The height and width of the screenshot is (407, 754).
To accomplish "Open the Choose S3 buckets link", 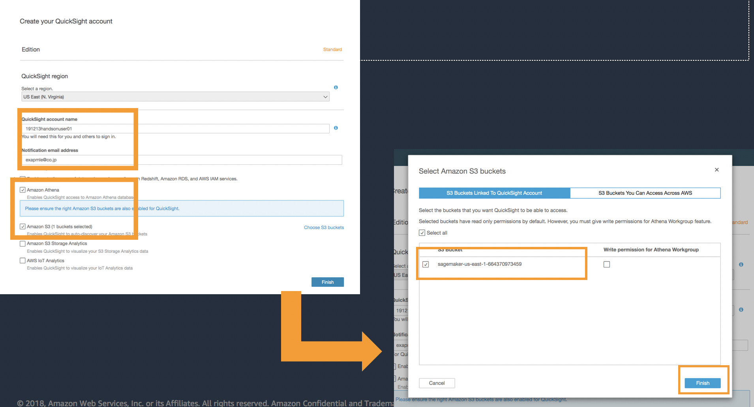I will [x=324, y=228].
